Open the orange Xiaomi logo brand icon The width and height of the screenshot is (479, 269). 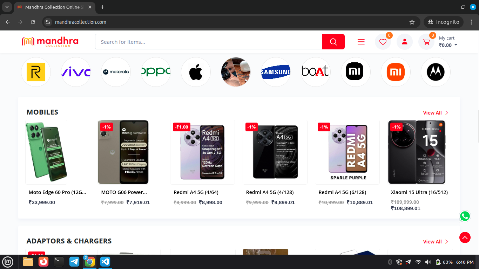coord(396,72)
